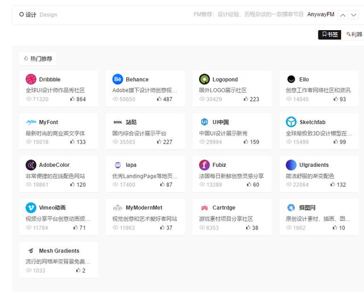Like MyModernMet with thumbs-up 37
This screenshot has width=364, height=295.
tap(166, 228)
